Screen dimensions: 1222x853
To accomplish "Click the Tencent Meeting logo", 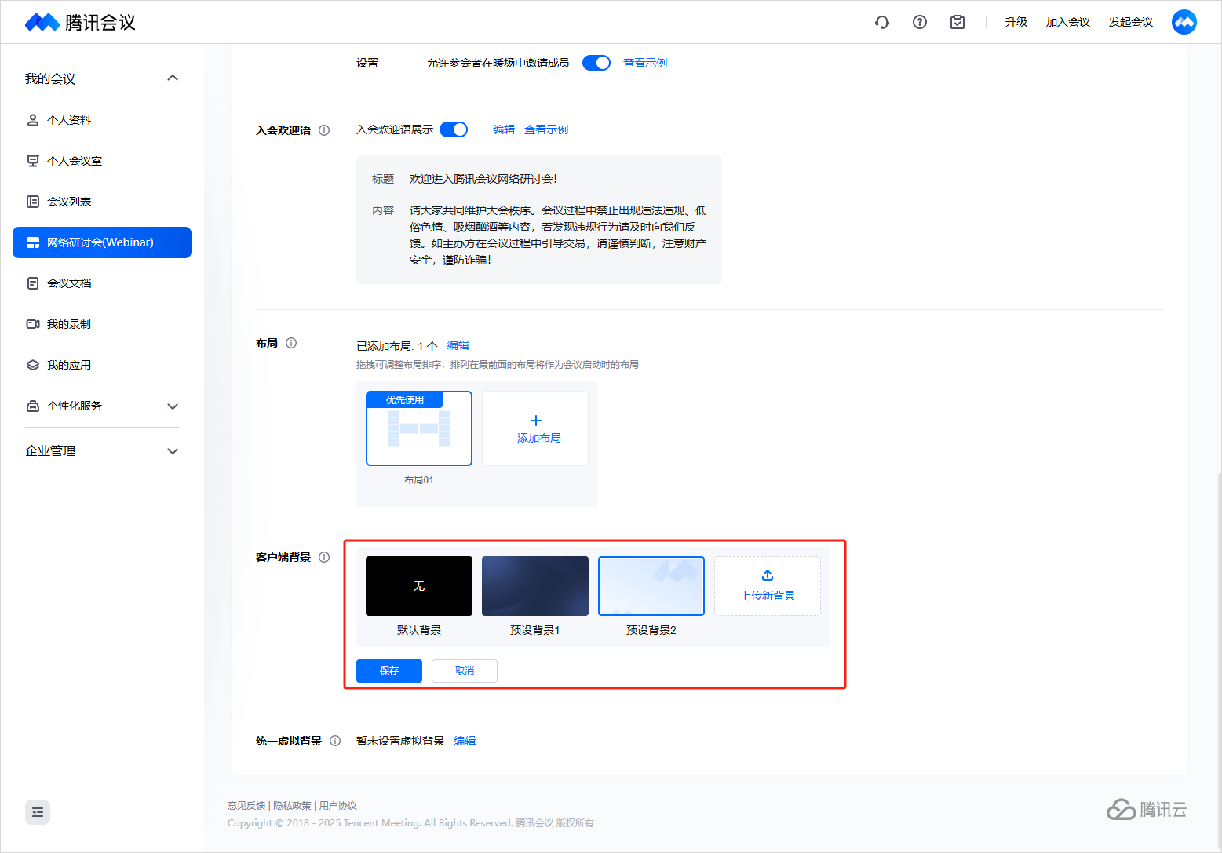I will pos(80,22).
